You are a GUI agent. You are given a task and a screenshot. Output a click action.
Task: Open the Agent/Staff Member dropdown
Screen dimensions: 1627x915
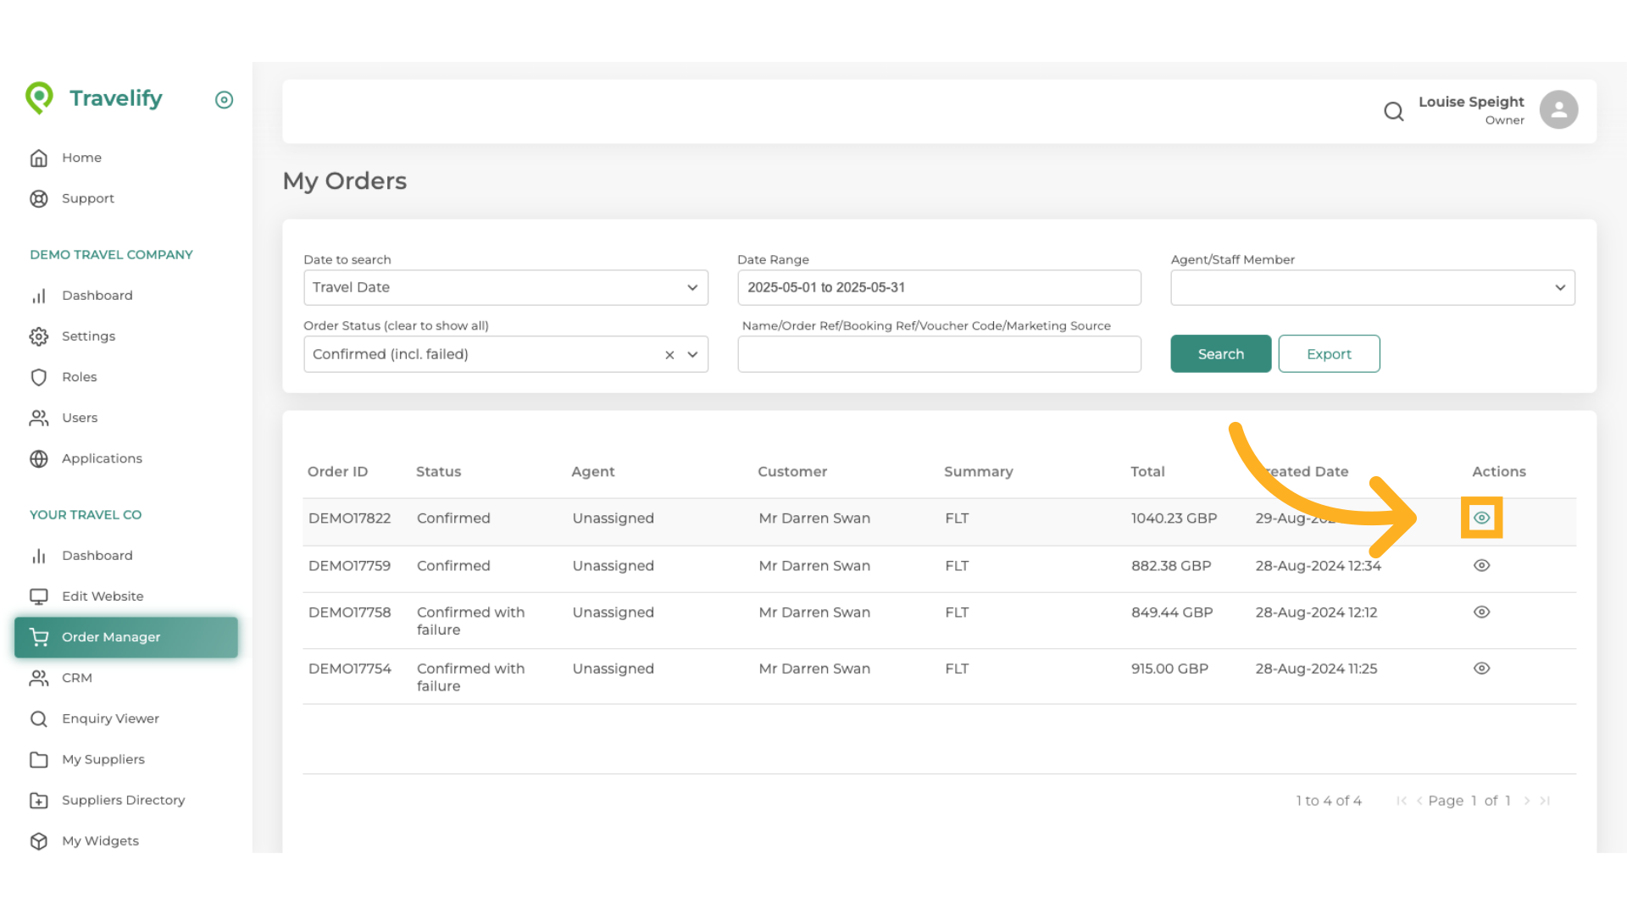[1560, 287]
